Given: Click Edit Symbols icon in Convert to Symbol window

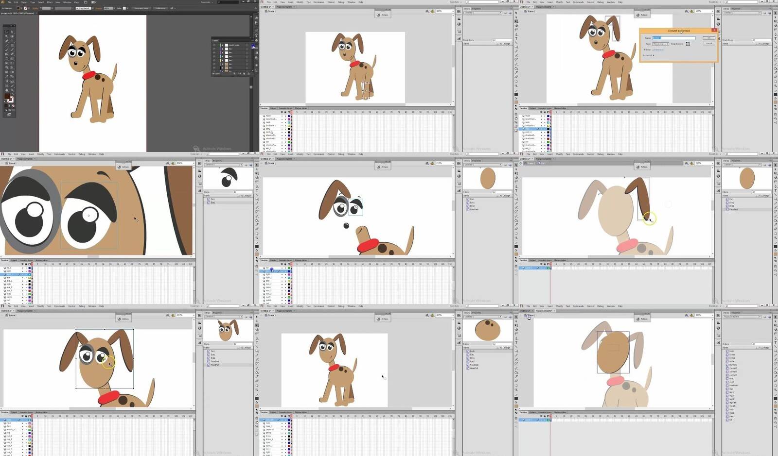Looking at the screenshot, I should pos(691,11).
